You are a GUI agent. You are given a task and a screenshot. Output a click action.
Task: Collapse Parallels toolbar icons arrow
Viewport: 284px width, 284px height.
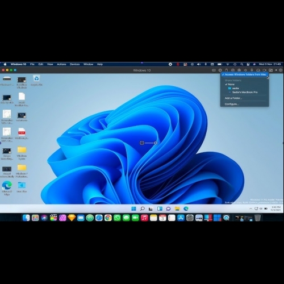276,70
